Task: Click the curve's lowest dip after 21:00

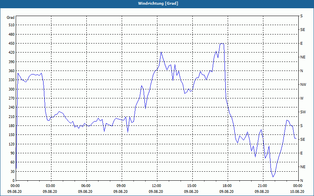Action: pos(273,177)
